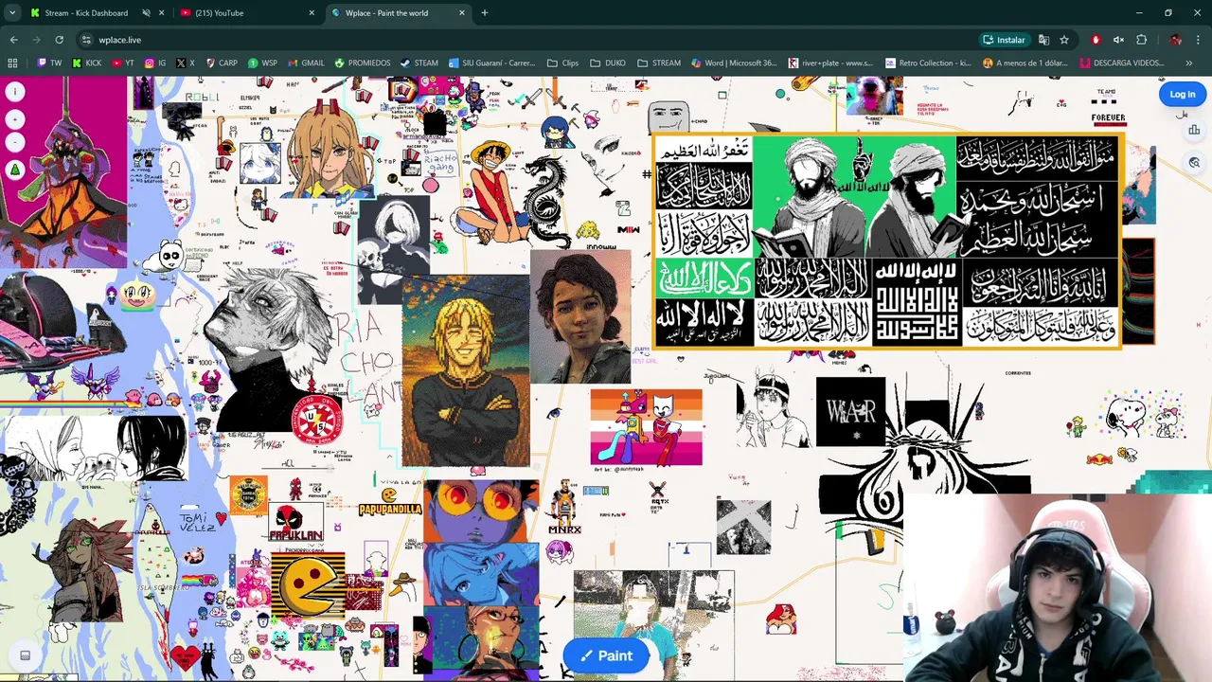The width and height of the screenshot is (1212, 682).
Task: Open the KICK bookmark
Action: (86, 63)
